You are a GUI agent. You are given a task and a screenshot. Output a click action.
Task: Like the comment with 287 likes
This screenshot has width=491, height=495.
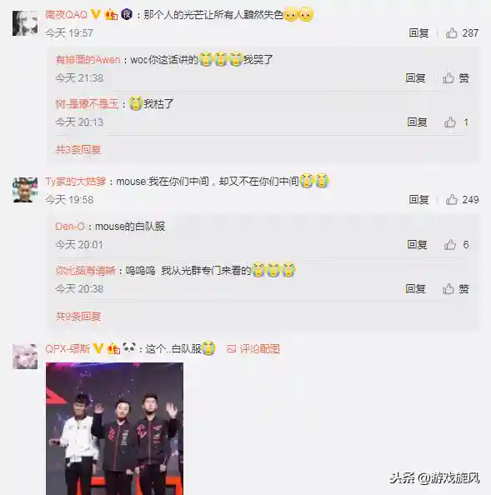point(452,32)
